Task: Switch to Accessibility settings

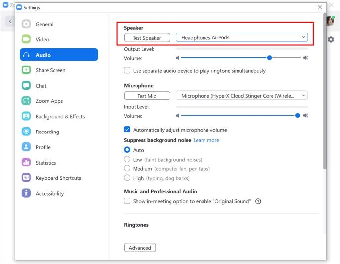Action: [59, 193]
